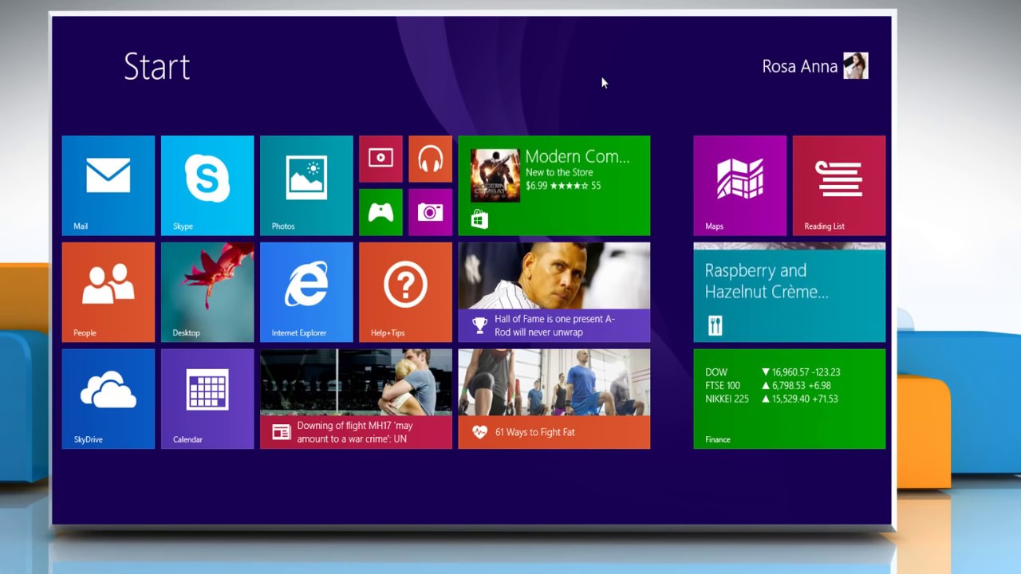Click the $6.99 price text

537,186
